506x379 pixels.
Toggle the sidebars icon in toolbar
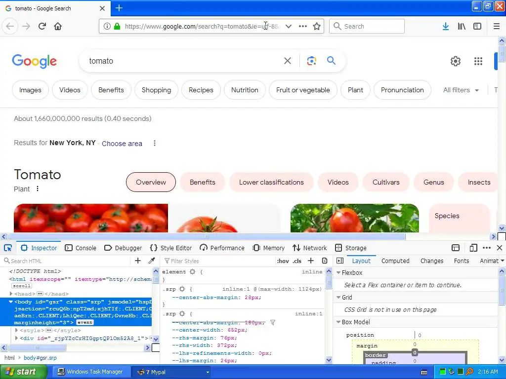[x=477, y=26]
